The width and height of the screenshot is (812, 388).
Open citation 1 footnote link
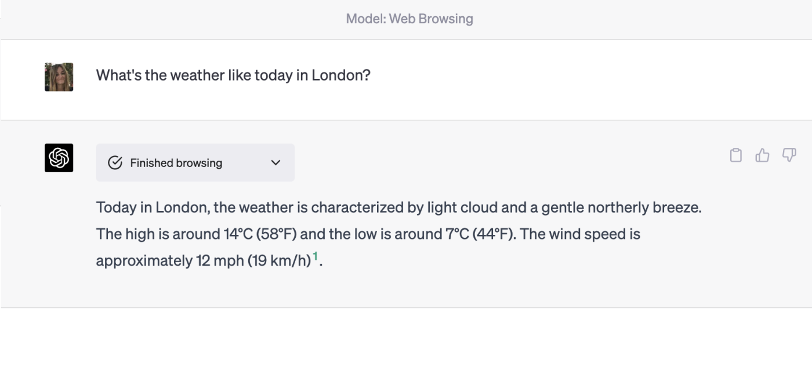click(x=316, y=256)
